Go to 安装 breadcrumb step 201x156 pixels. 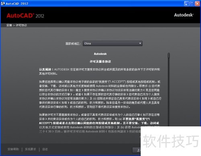click(9, 25)
